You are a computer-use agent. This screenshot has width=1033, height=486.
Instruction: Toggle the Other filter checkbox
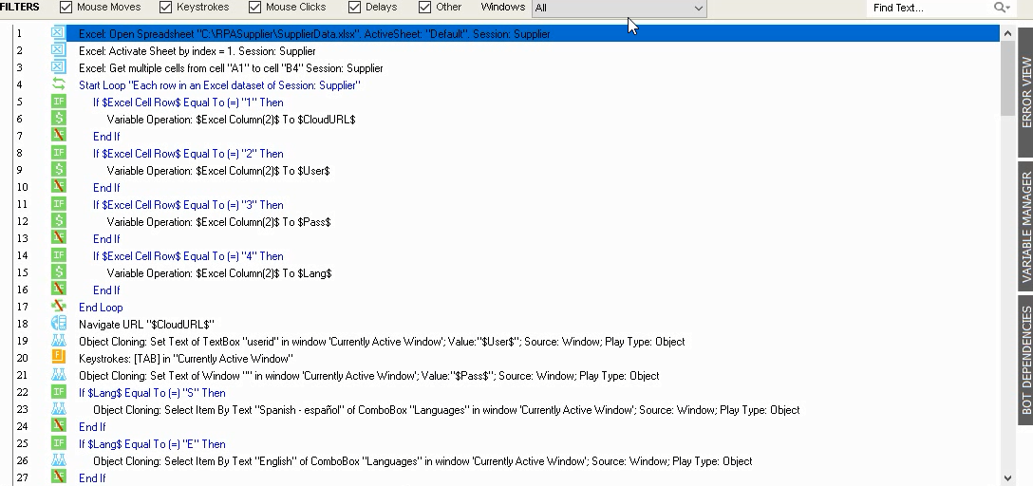point(425,8)
